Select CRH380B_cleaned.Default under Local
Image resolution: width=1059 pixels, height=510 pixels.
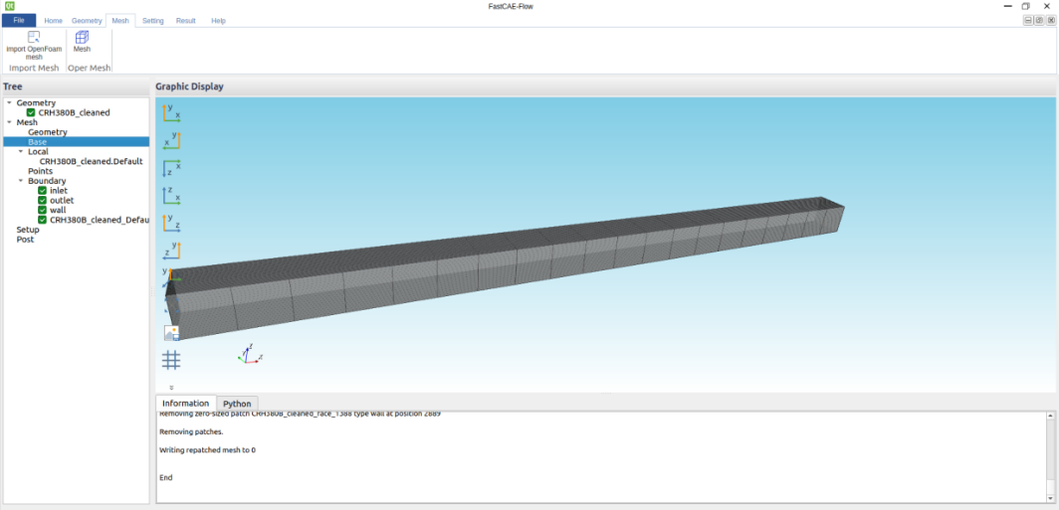[92, 161]
